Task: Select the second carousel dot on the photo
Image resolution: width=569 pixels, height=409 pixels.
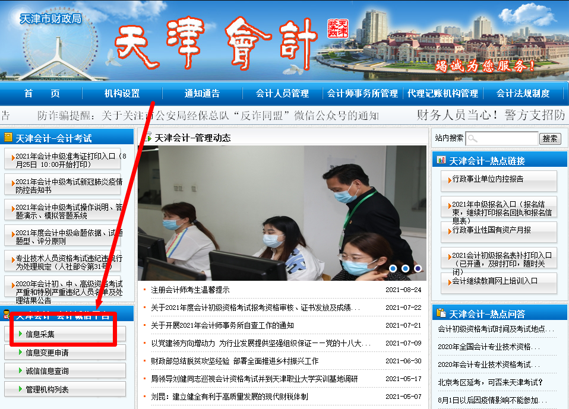Action: [x=404, y=269]
